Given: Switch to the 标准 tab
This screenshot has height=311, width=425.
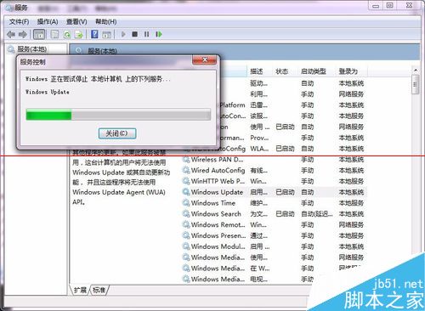Looking at the screenshot, I should (99, 290).
